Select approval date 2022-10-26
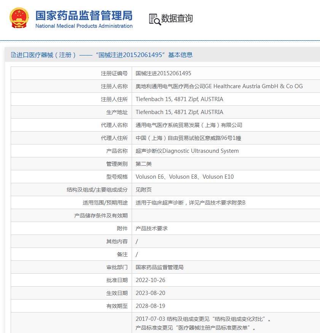This screenshot has width=320, height=333. pos(150,280)
